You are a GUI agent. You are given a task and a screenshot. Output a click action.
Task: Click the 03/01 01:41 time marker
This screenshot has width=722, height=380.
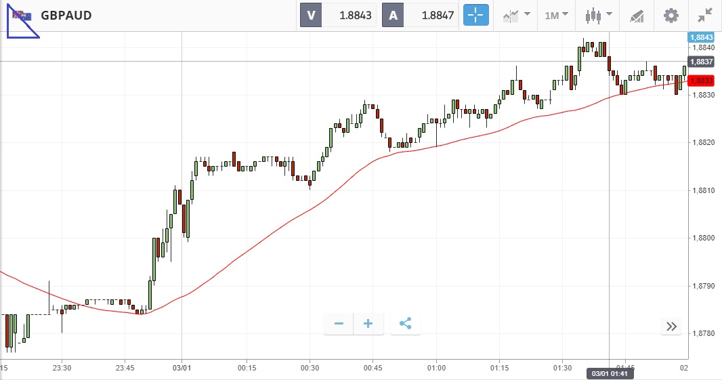610,373
